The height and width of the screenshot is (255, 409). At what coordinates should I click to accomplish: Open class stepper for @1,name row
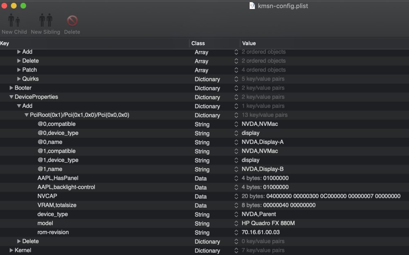coord(236,169)
